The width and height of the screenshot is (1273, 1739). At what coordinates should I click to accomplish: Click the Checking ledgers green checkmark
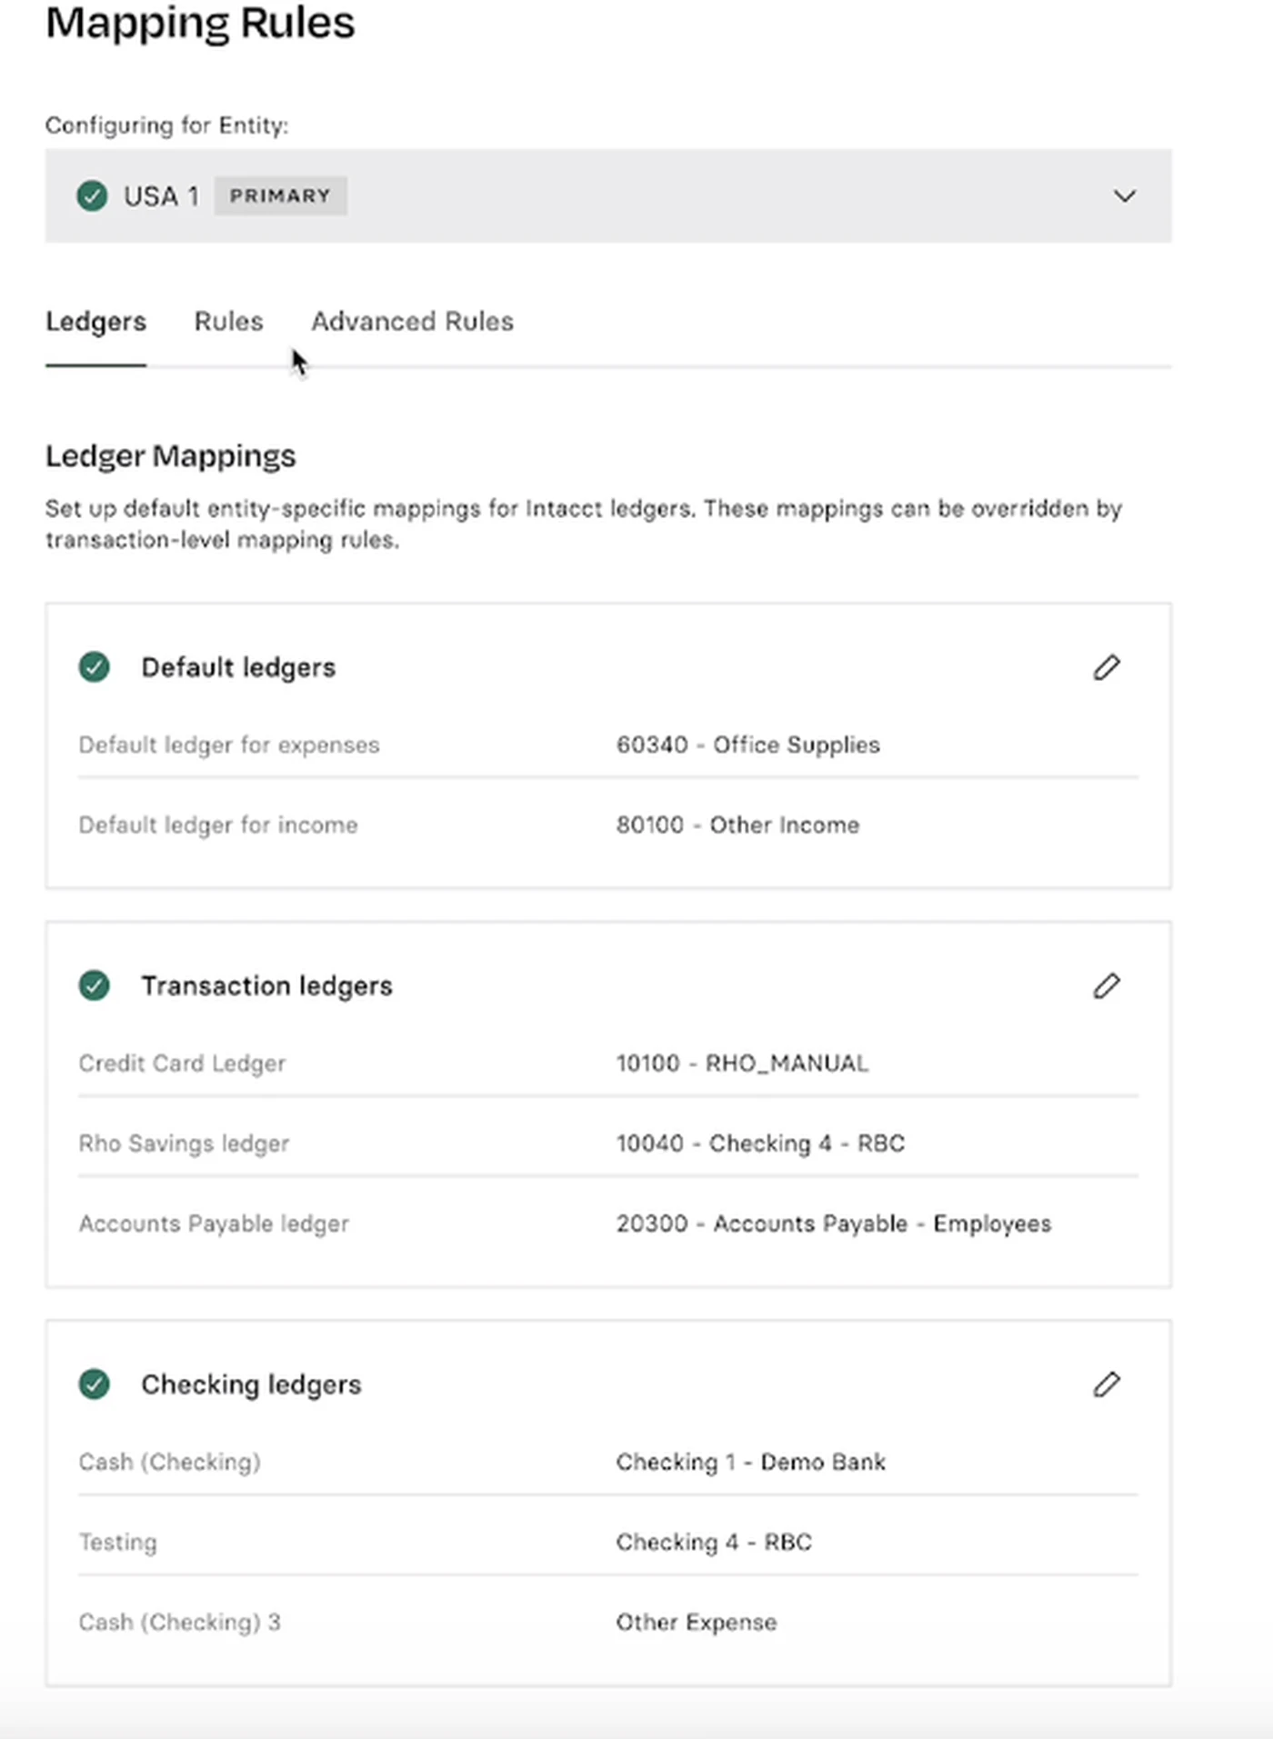(94, 1384)
